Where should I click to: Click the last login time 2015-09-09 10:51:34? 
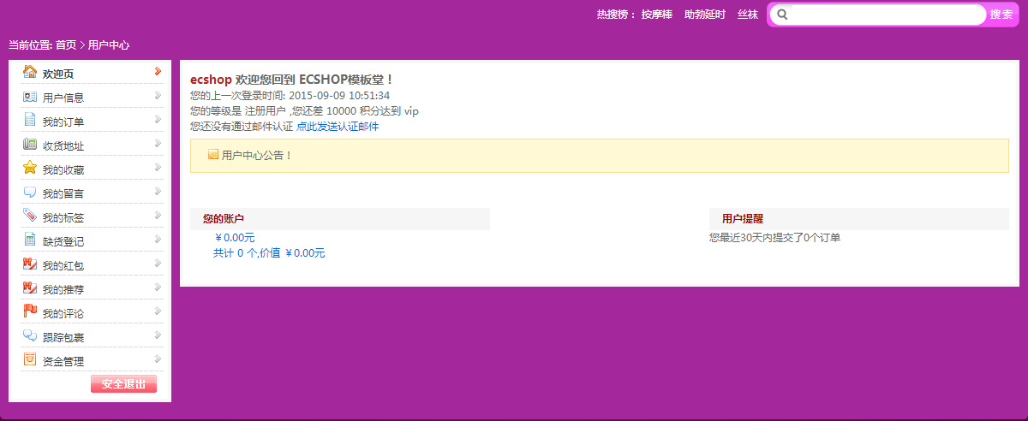point(339,96)
